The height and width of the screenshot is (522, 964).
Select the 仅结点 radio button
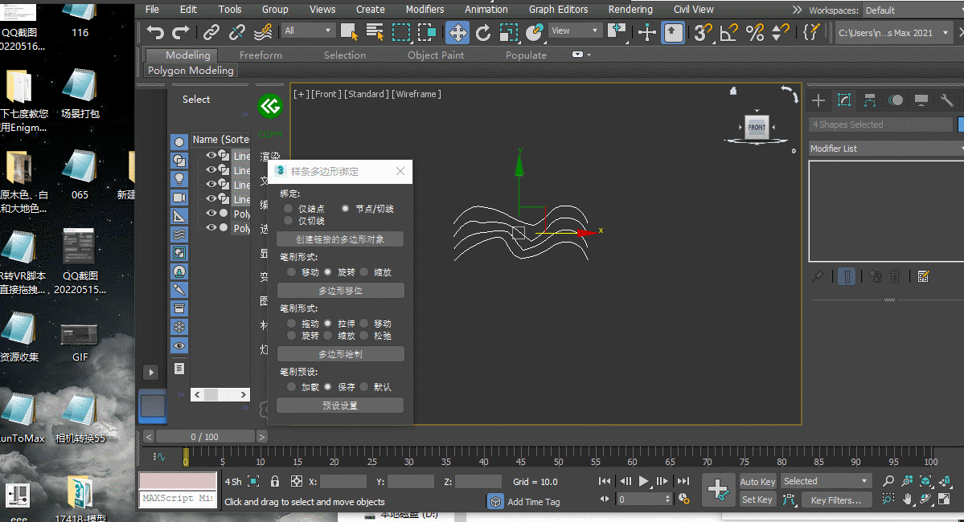click(x=289, y=209)
